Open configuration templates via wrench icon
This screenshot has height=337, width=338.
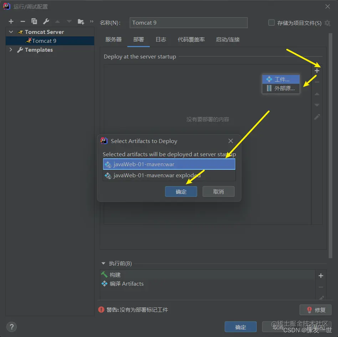click(x=46, y=21)
